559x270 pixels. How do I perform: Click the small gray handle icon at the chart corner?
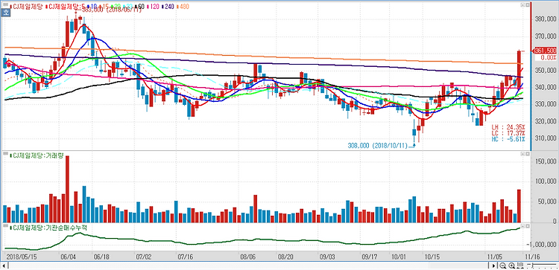pos(5,4)
